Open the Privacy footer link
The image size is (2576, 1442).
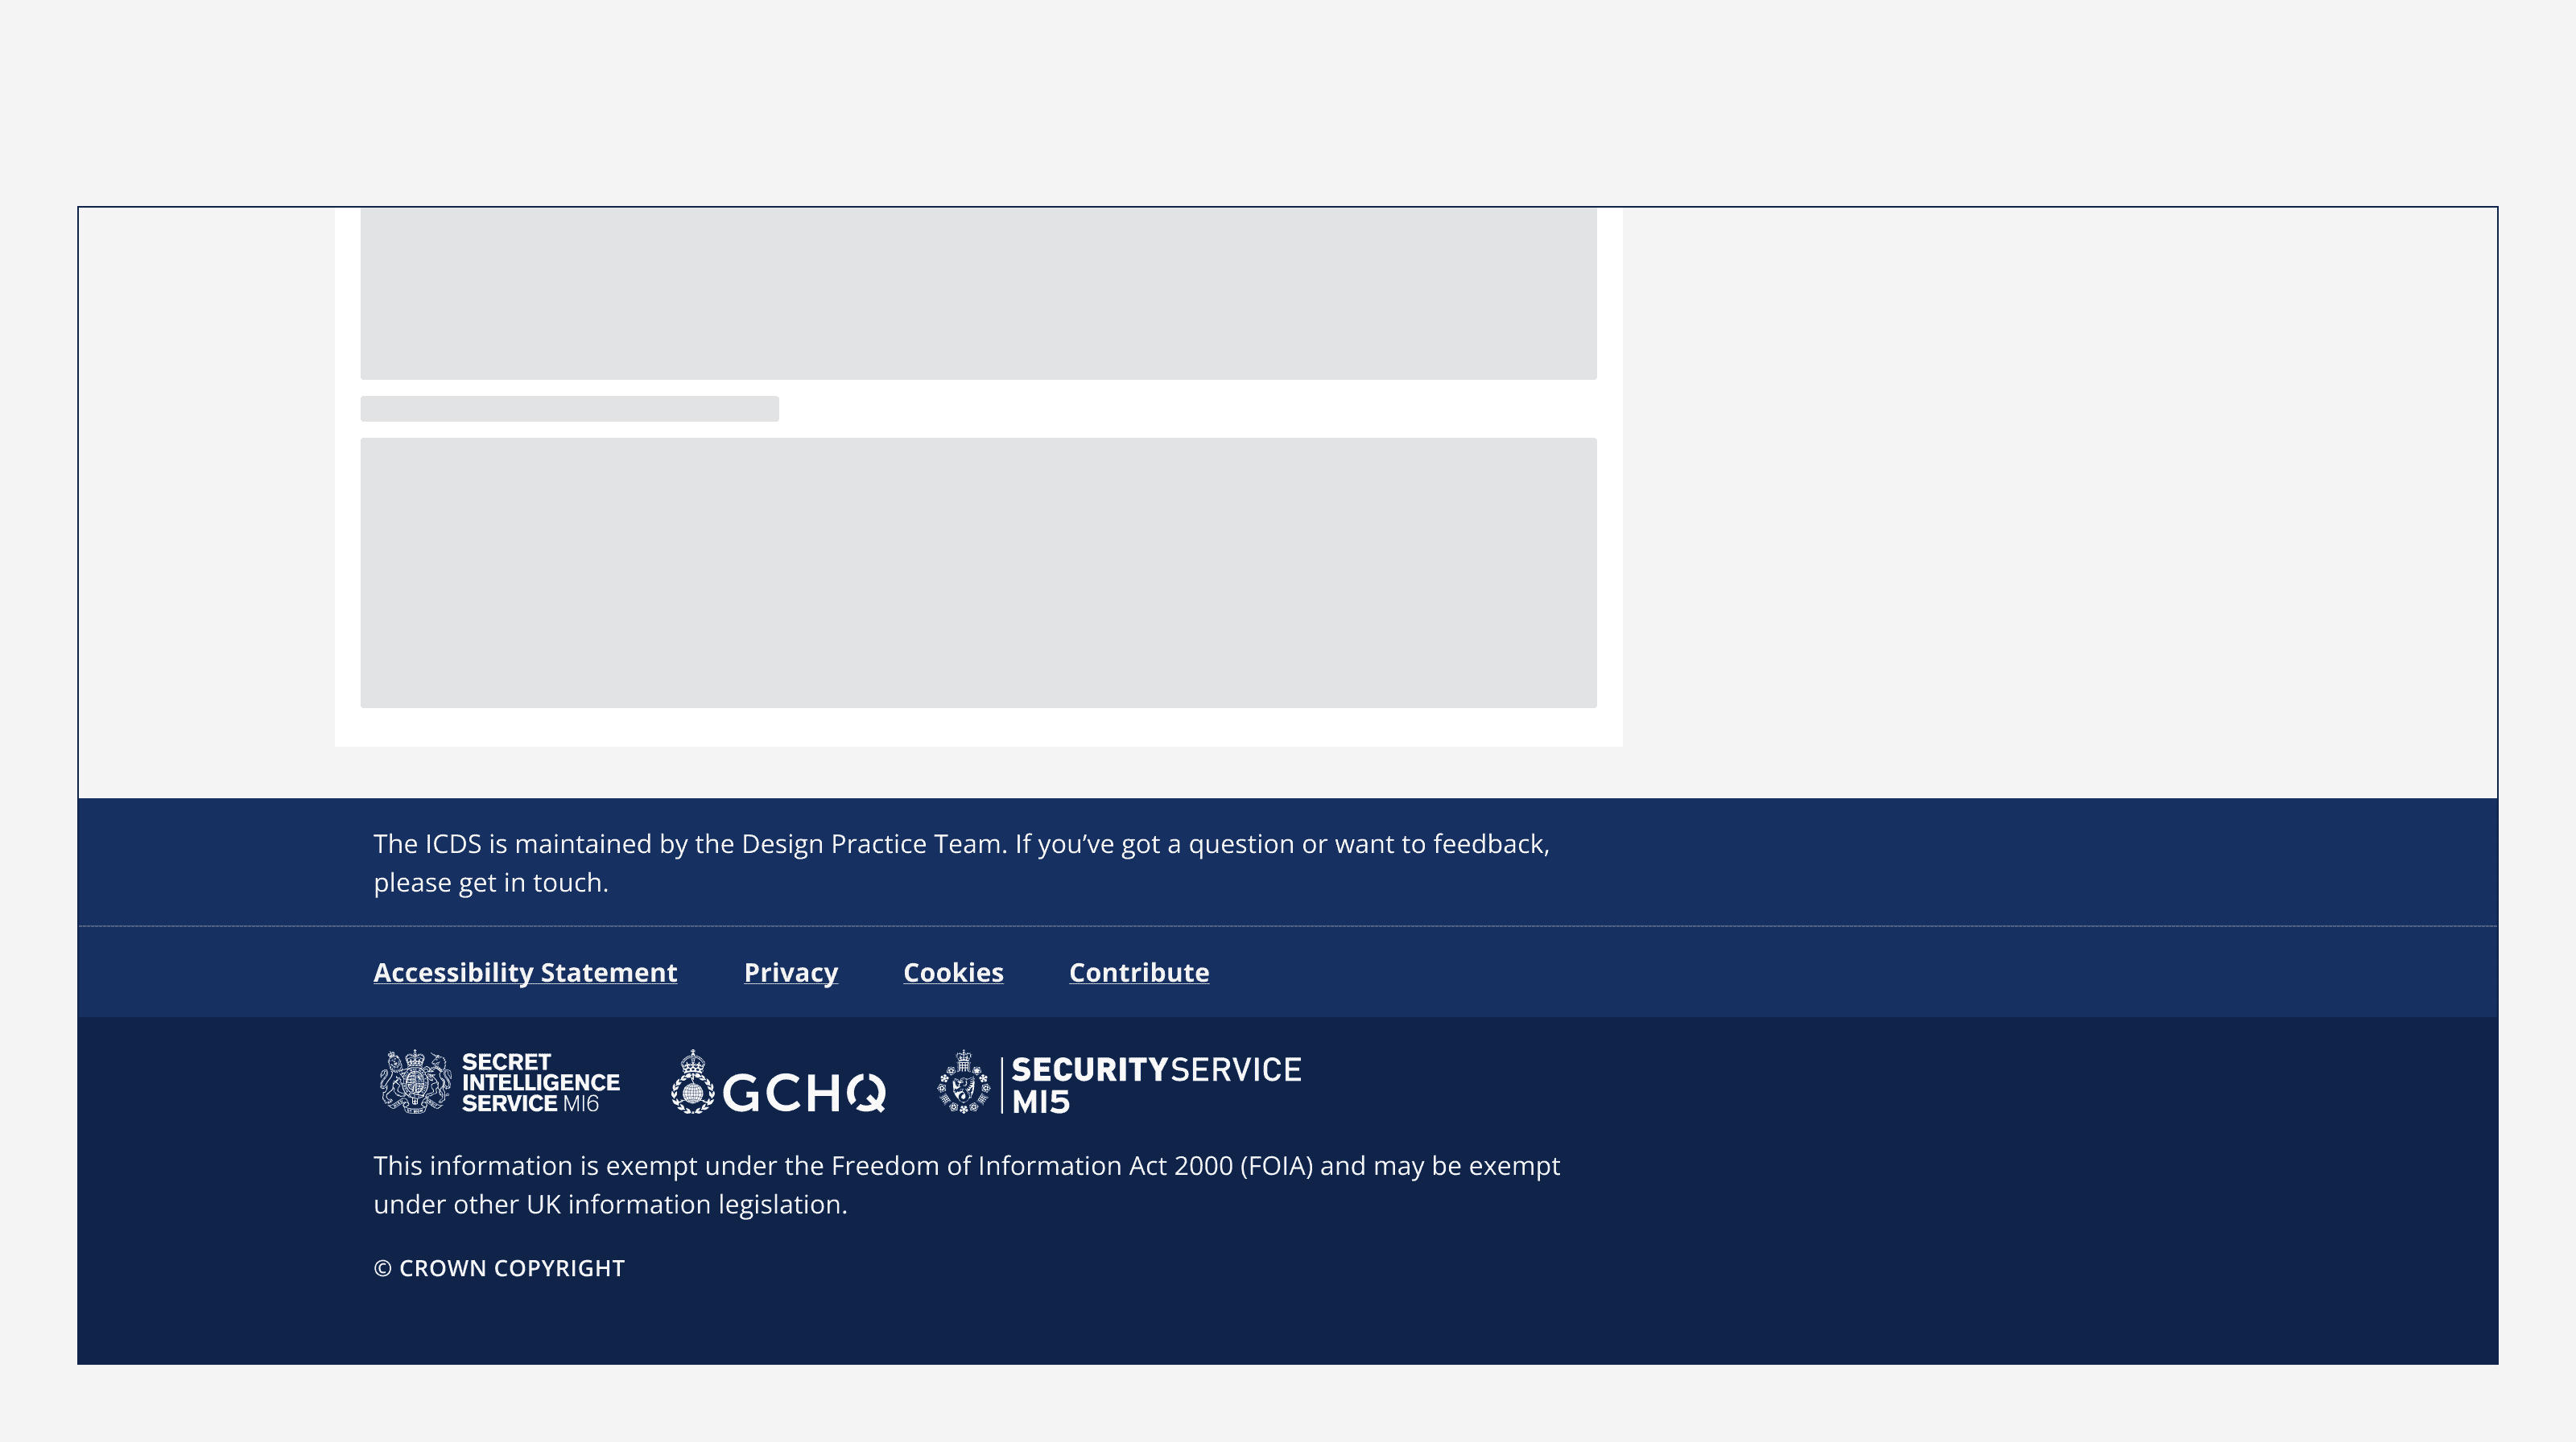click(791, 972)
